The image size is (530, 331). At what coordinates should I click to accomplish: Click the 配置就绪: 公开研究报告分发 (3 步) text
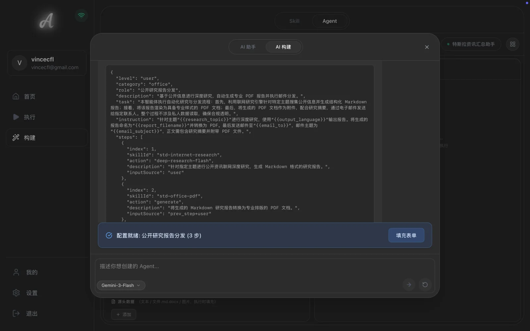pyautogui.click(x=159, y=235)
